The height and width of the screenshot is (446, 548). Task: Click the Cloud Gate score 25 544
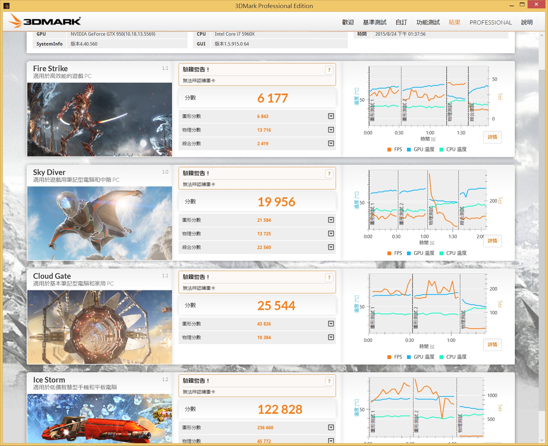coord(276,306)
